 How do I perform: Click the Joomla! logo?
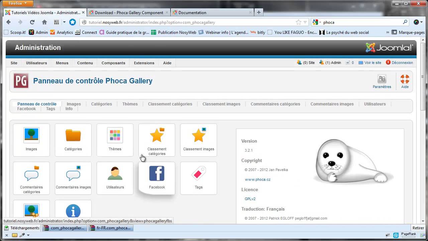pos(389,48)
